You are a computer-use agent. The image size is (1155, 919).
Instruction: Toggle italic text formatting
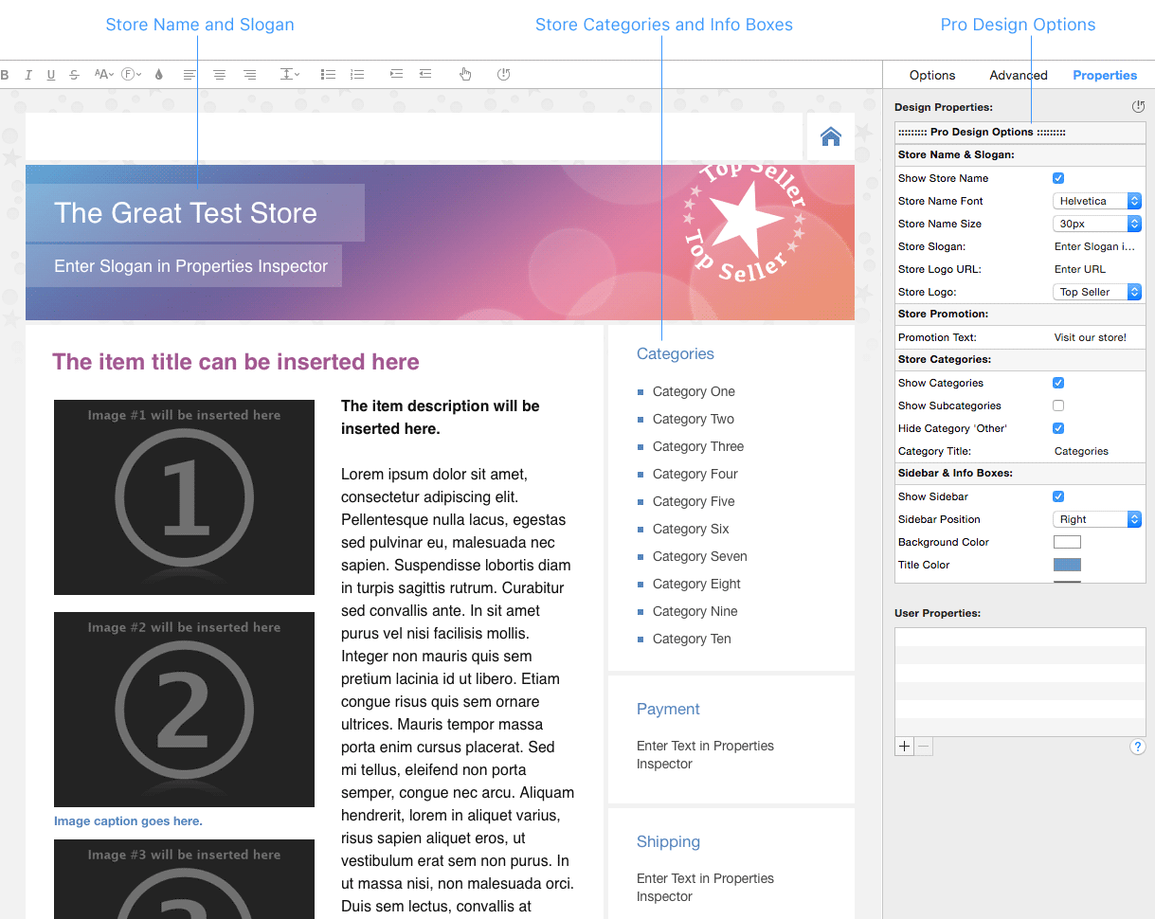tap(28, 75)
